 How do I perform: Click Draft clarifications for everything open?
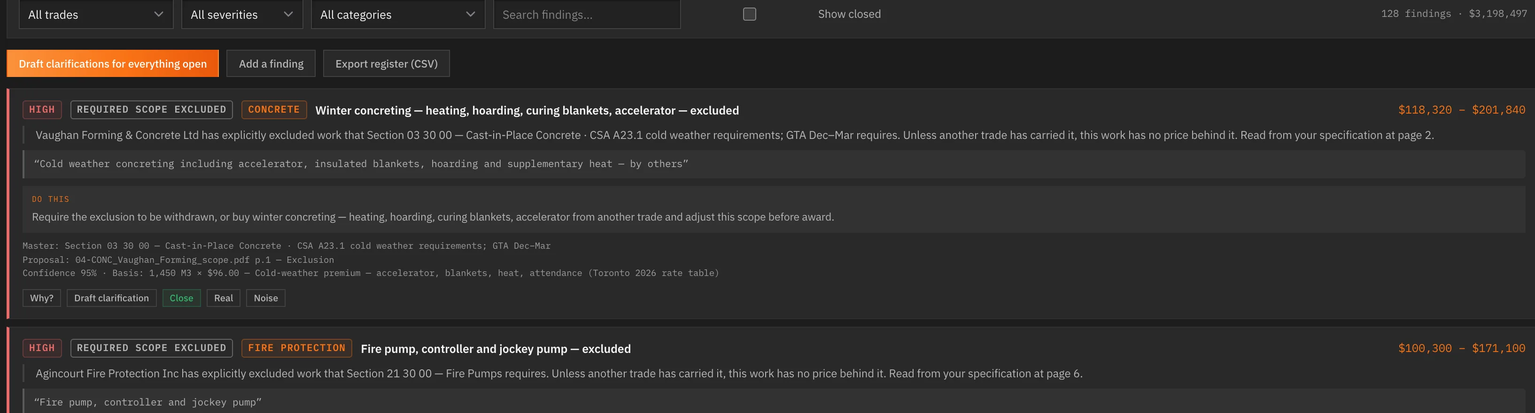pos(113,64)
